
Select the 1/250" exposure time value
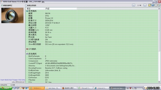[x=48, y=25]
